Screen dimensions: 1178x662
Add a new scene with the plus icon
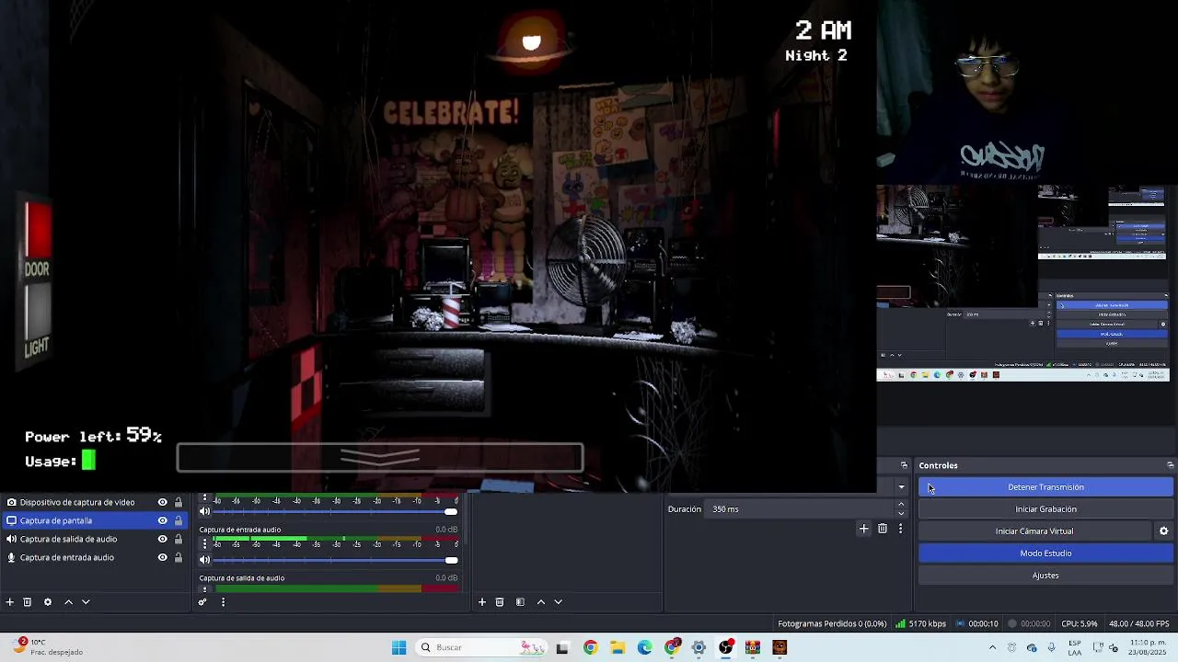(x=481, y=602)
